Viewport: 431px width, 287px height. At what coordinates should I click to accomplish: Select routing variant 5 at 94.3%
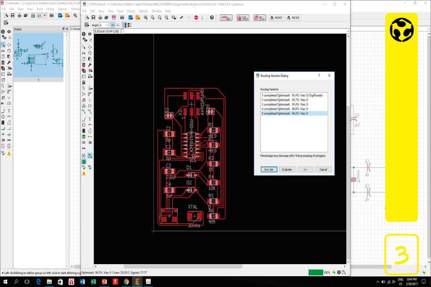pyautogui.click(x=294, y=113)
